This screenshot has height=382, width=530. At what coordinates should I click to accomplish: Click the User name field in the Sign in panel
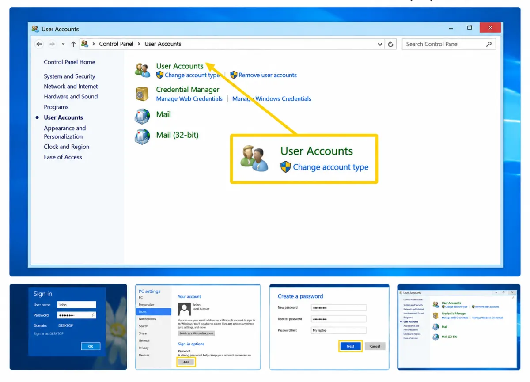coord(76,305)
